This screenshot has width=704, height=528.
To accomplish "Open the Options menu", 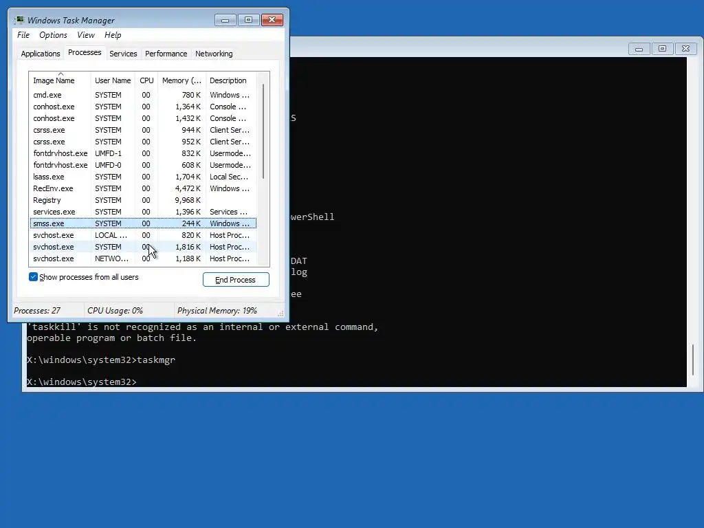I will point(53,35).
